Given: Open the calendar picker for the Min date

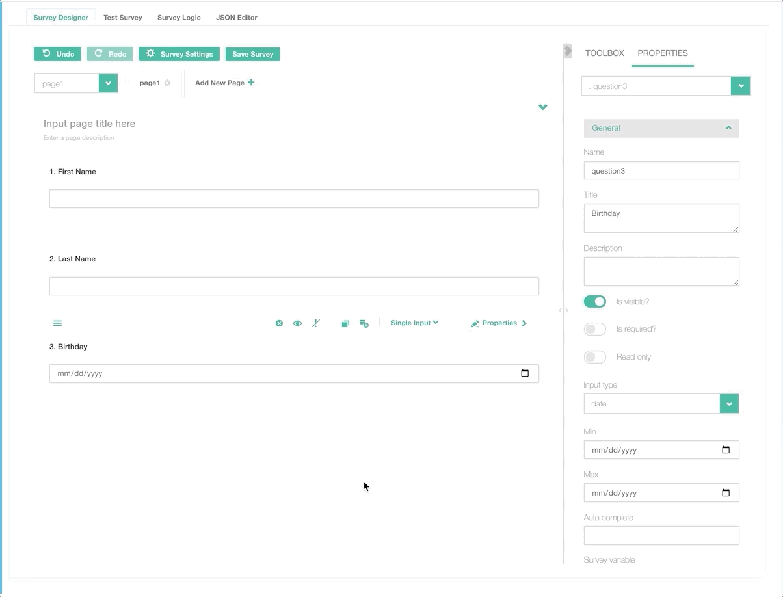Looking at the screenshot, I should tap(726, 450).
